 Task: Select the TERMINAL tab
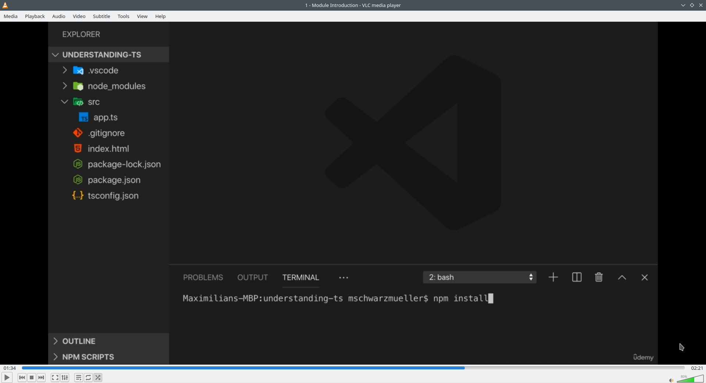(301, 278)
